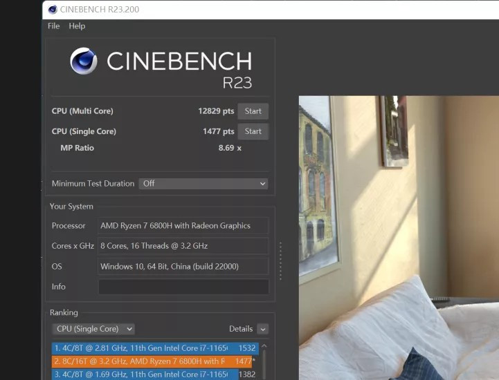The image size is (499, 380).
Task: Click the 12829 pts multi core score
Action: tap(216, 111)
